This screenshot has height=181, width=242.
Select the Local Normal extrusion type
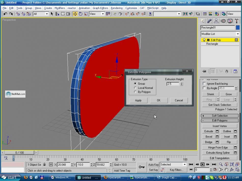pyautogui.click(x=135, y=88)
